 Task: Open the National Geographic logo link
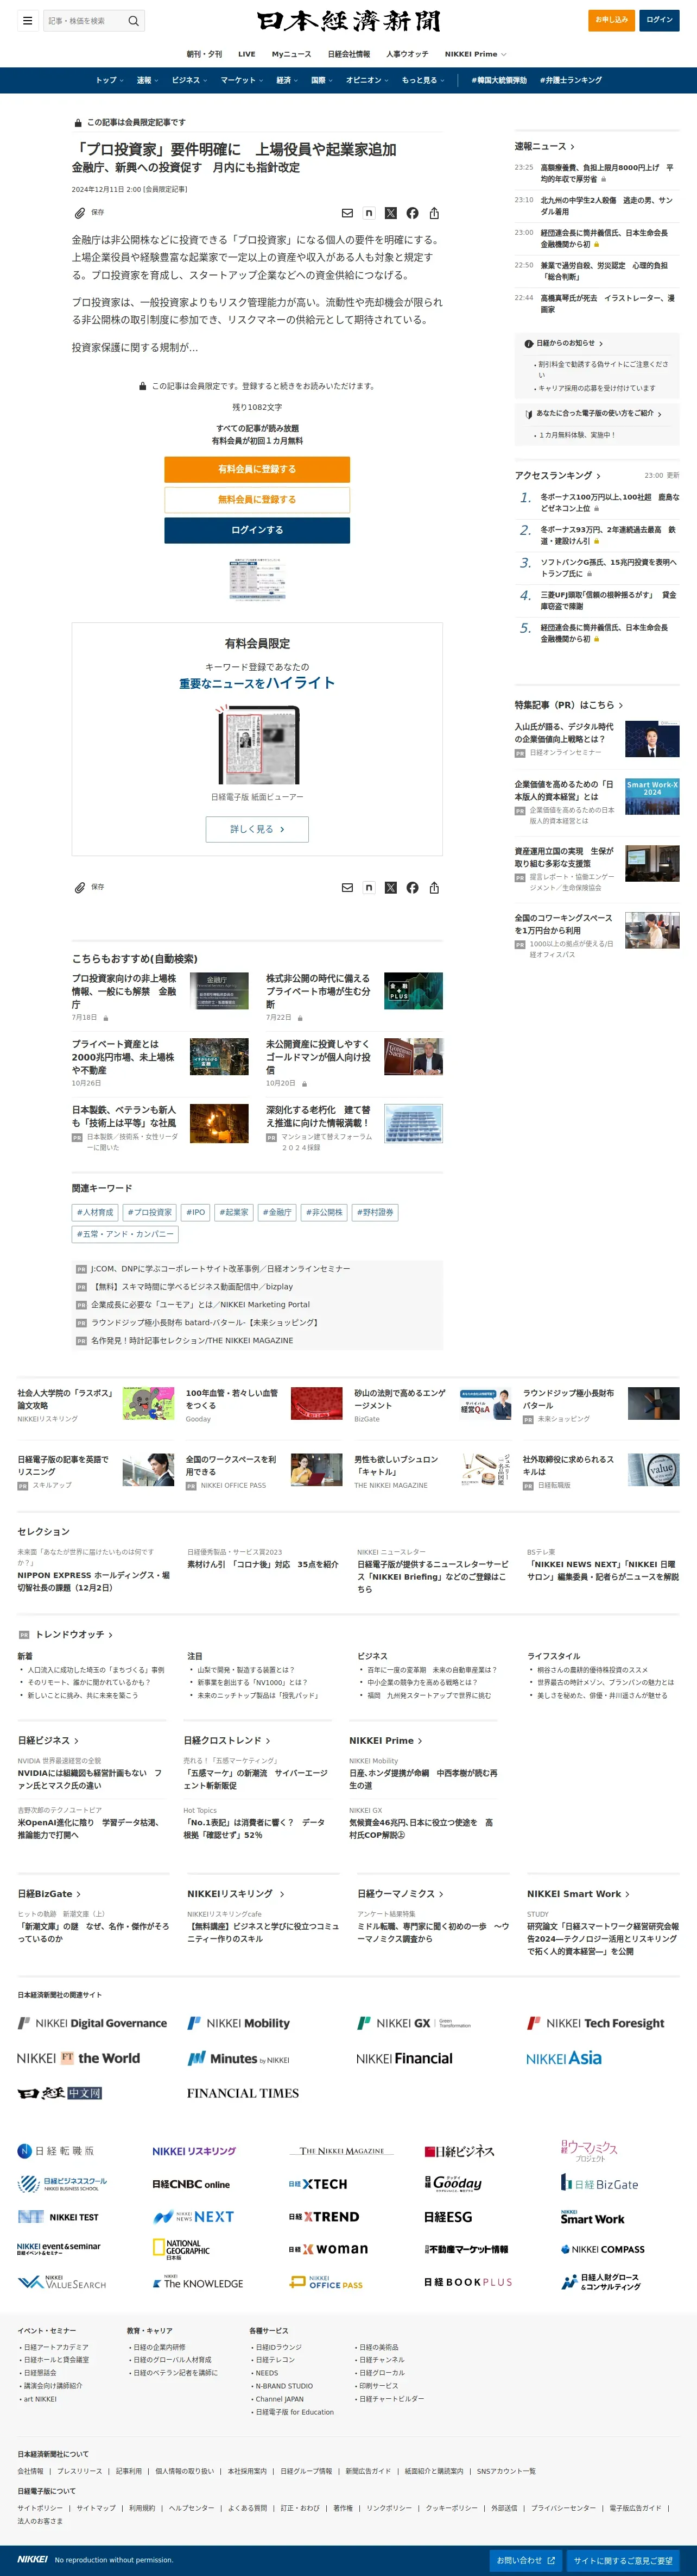tap(181, 2249)
